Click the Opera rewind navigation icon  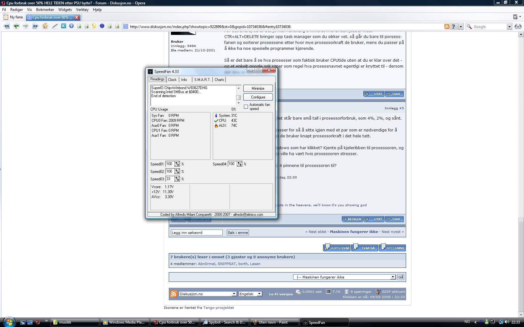[x=7, y=26]
